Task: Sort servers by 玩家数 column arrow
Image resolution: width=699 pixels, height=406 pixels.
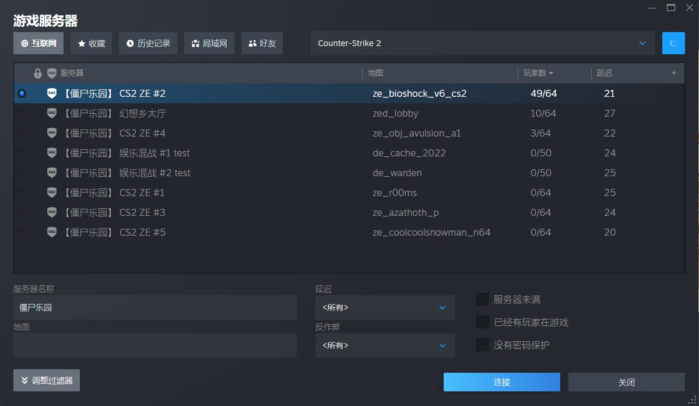Action: coord(551,73)
